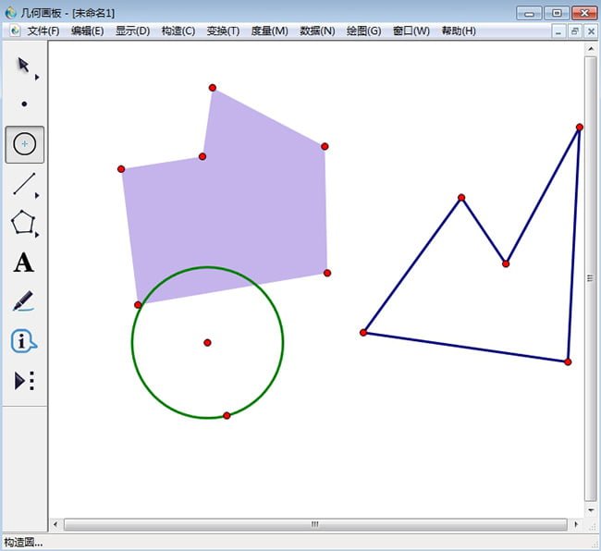Click the Information tool icon
The image size is (601, 551).
tap(24, 341)
